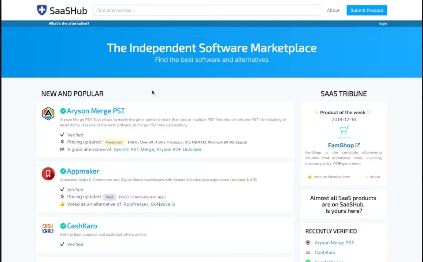Viewport: 423px width, 262px height.
Task: Click What's the alternative? link
Action: (x=69, y=23)
